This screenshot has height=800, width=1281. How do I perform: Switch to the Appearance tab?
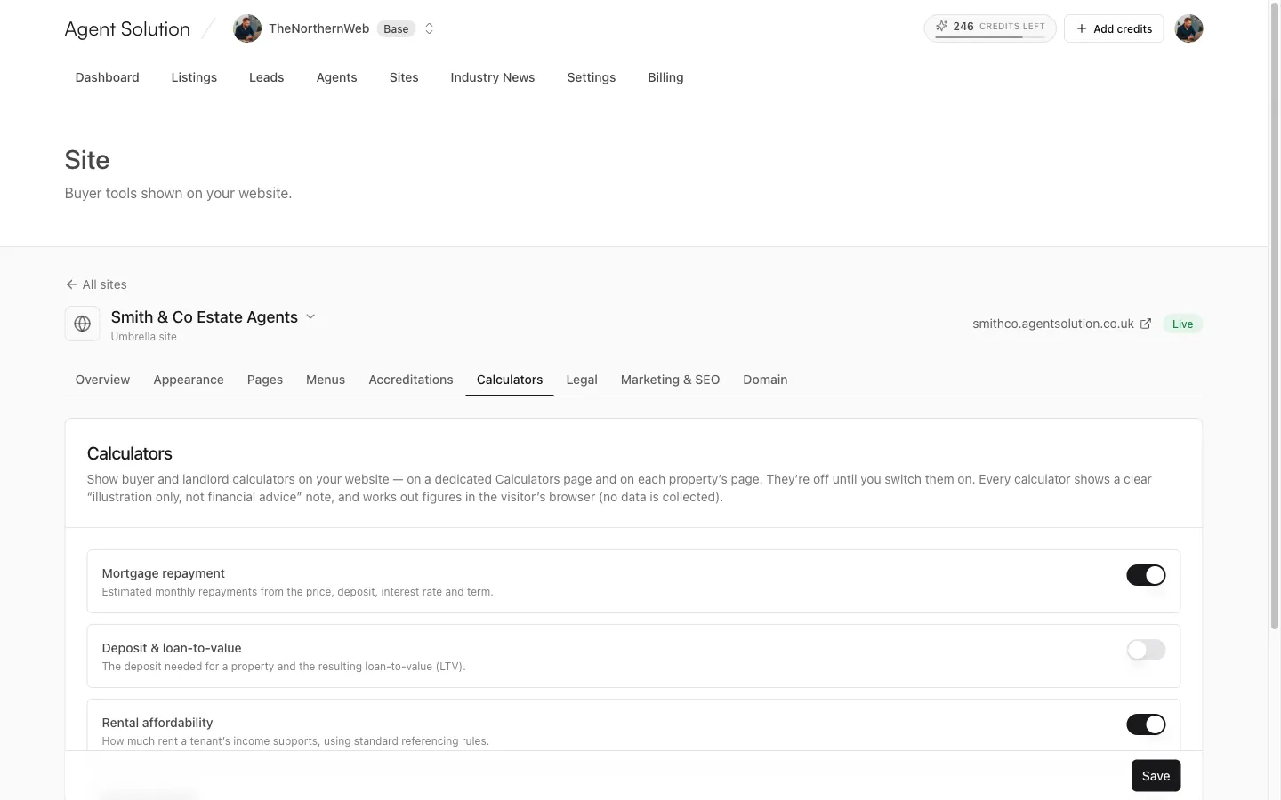point(189,380)
